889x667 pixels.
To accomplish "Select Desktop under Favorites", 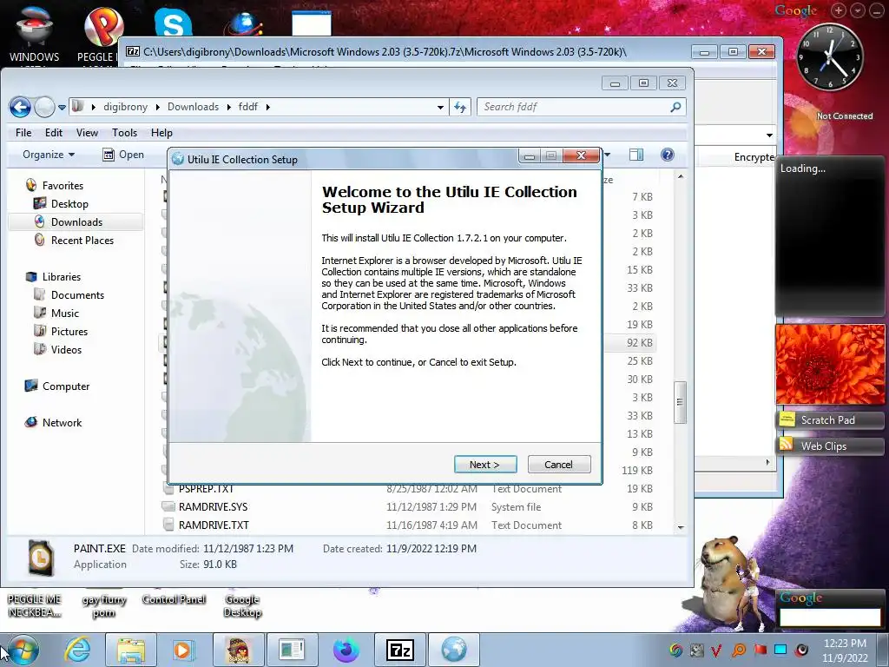I will 69,203.
